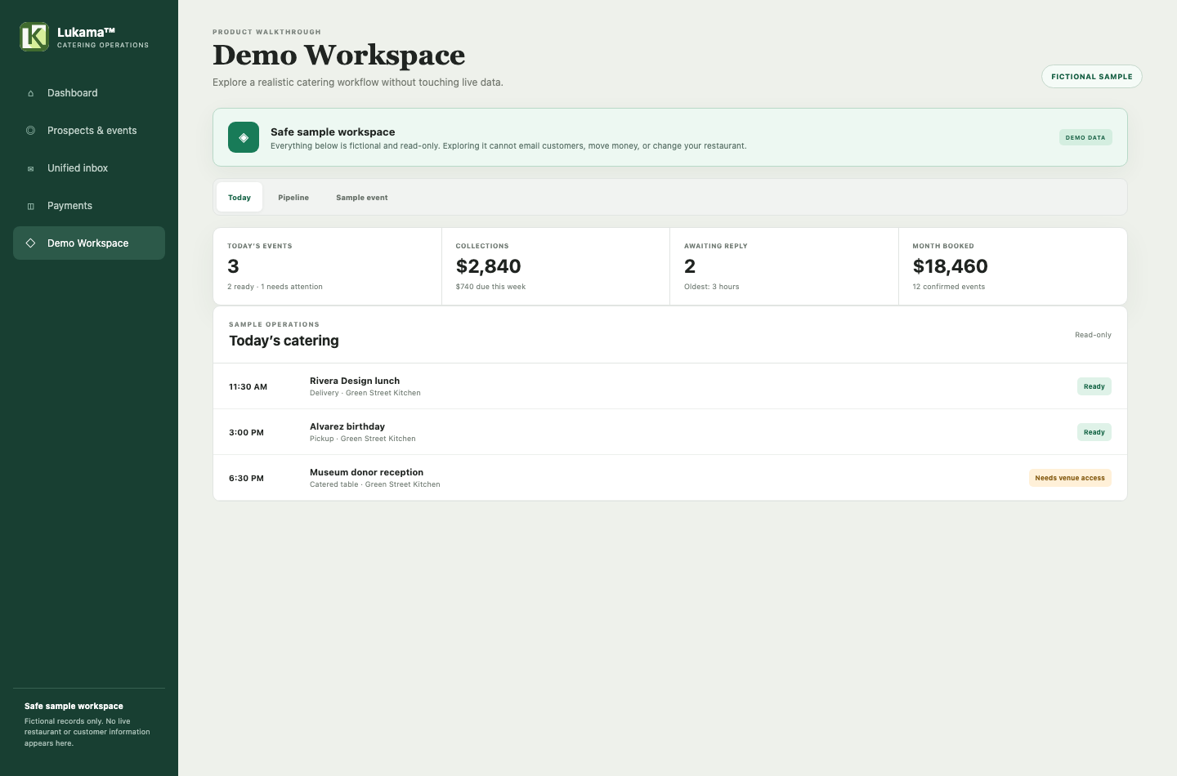Click the $18,460 month booked value

[950, 266]
